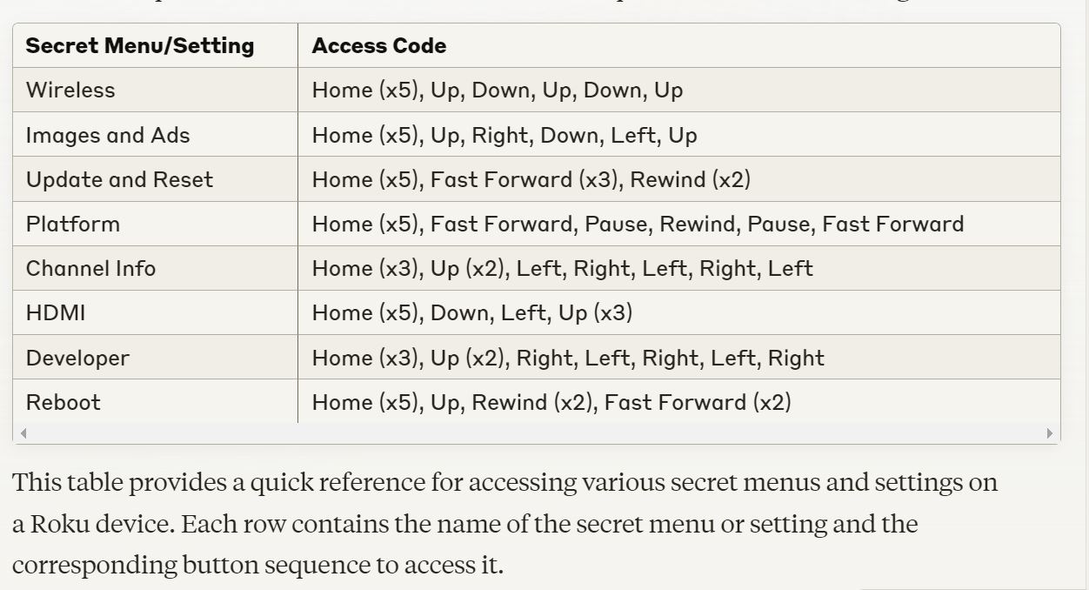This screenshot has width=1089, height=590.
Task: Click the HDMI row label
Action: pyautogui.click(x=56, y=313)
